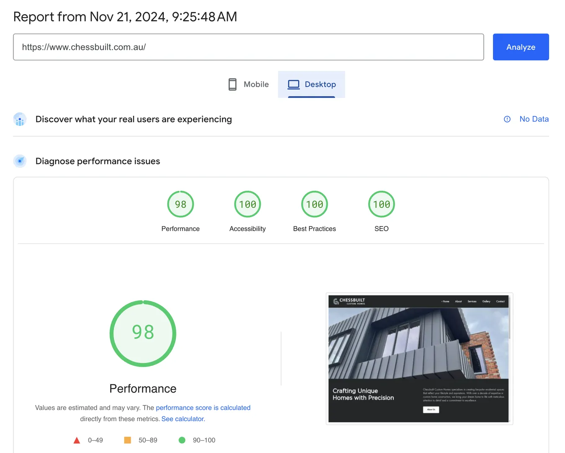The height and width of the screenshot is (453, 565).
Task: Click the red triangle 0–49 legend icon
Action: [77, 440]
